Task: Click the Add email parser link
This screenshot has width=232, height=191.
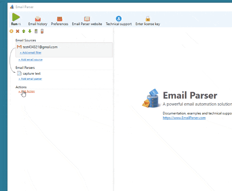Action: (x=30, y=79)
